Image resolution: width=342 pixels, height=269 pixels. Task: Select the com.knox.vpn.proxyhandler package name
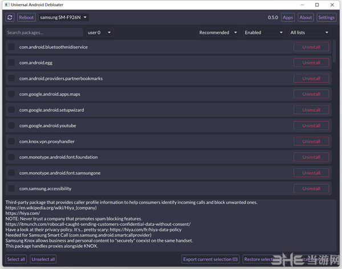pyautogui.click(x=47, y=141)
